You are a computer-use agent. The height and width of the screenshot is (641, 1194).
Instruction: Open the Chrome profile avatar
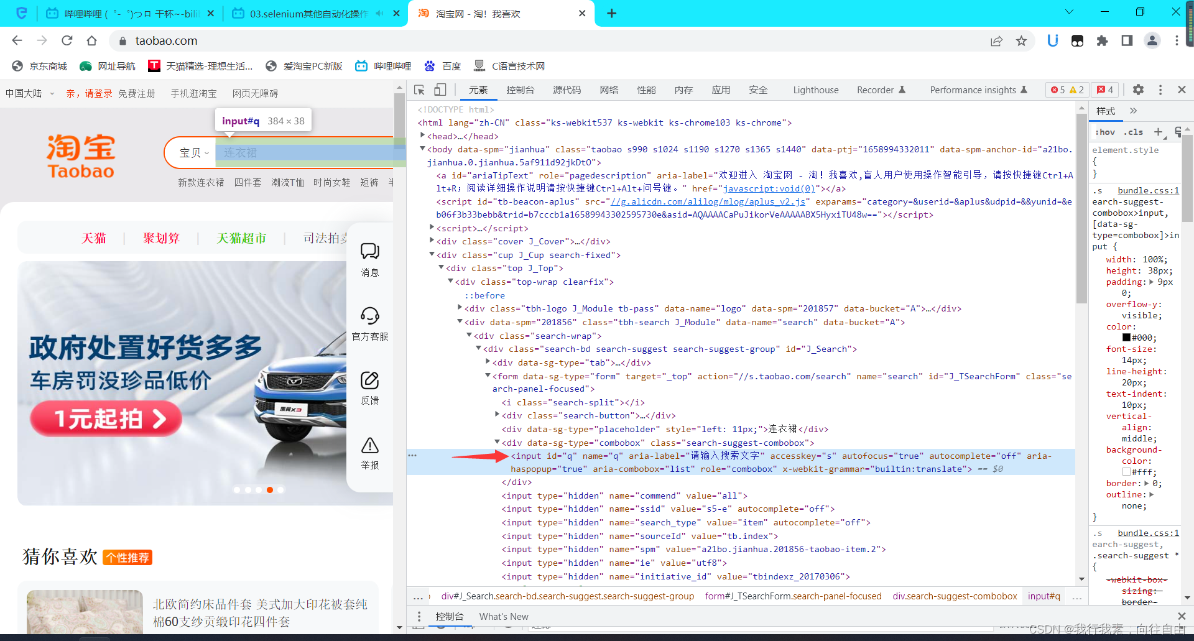pos(1152,41)
